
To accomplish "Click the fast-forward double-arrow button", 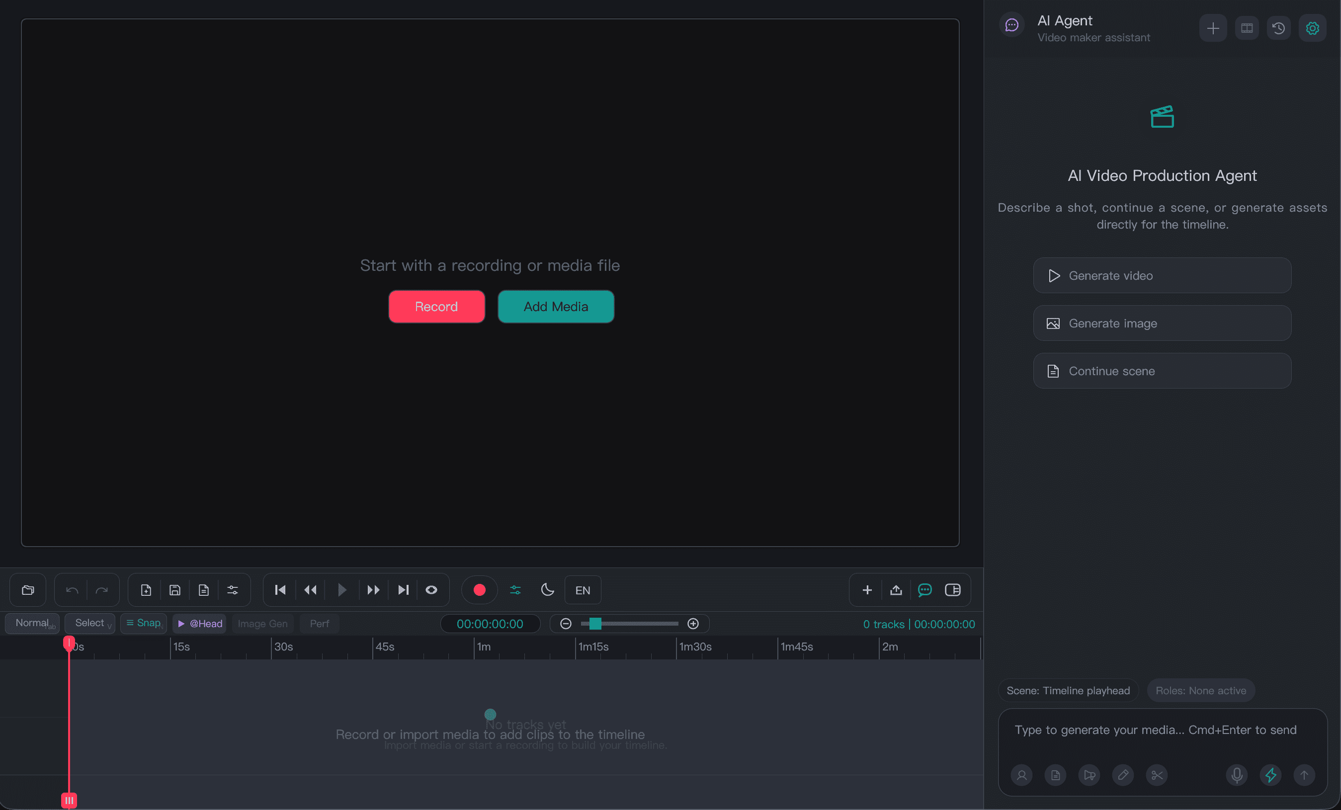I will (373, 590).
